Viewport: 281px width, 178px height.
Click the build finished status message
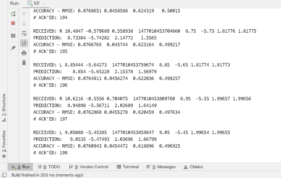click(47, 175)
